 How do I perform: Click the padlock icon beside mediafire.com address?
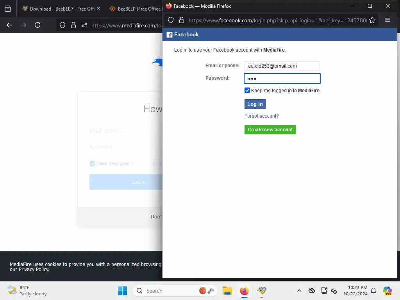click(73, 25)
